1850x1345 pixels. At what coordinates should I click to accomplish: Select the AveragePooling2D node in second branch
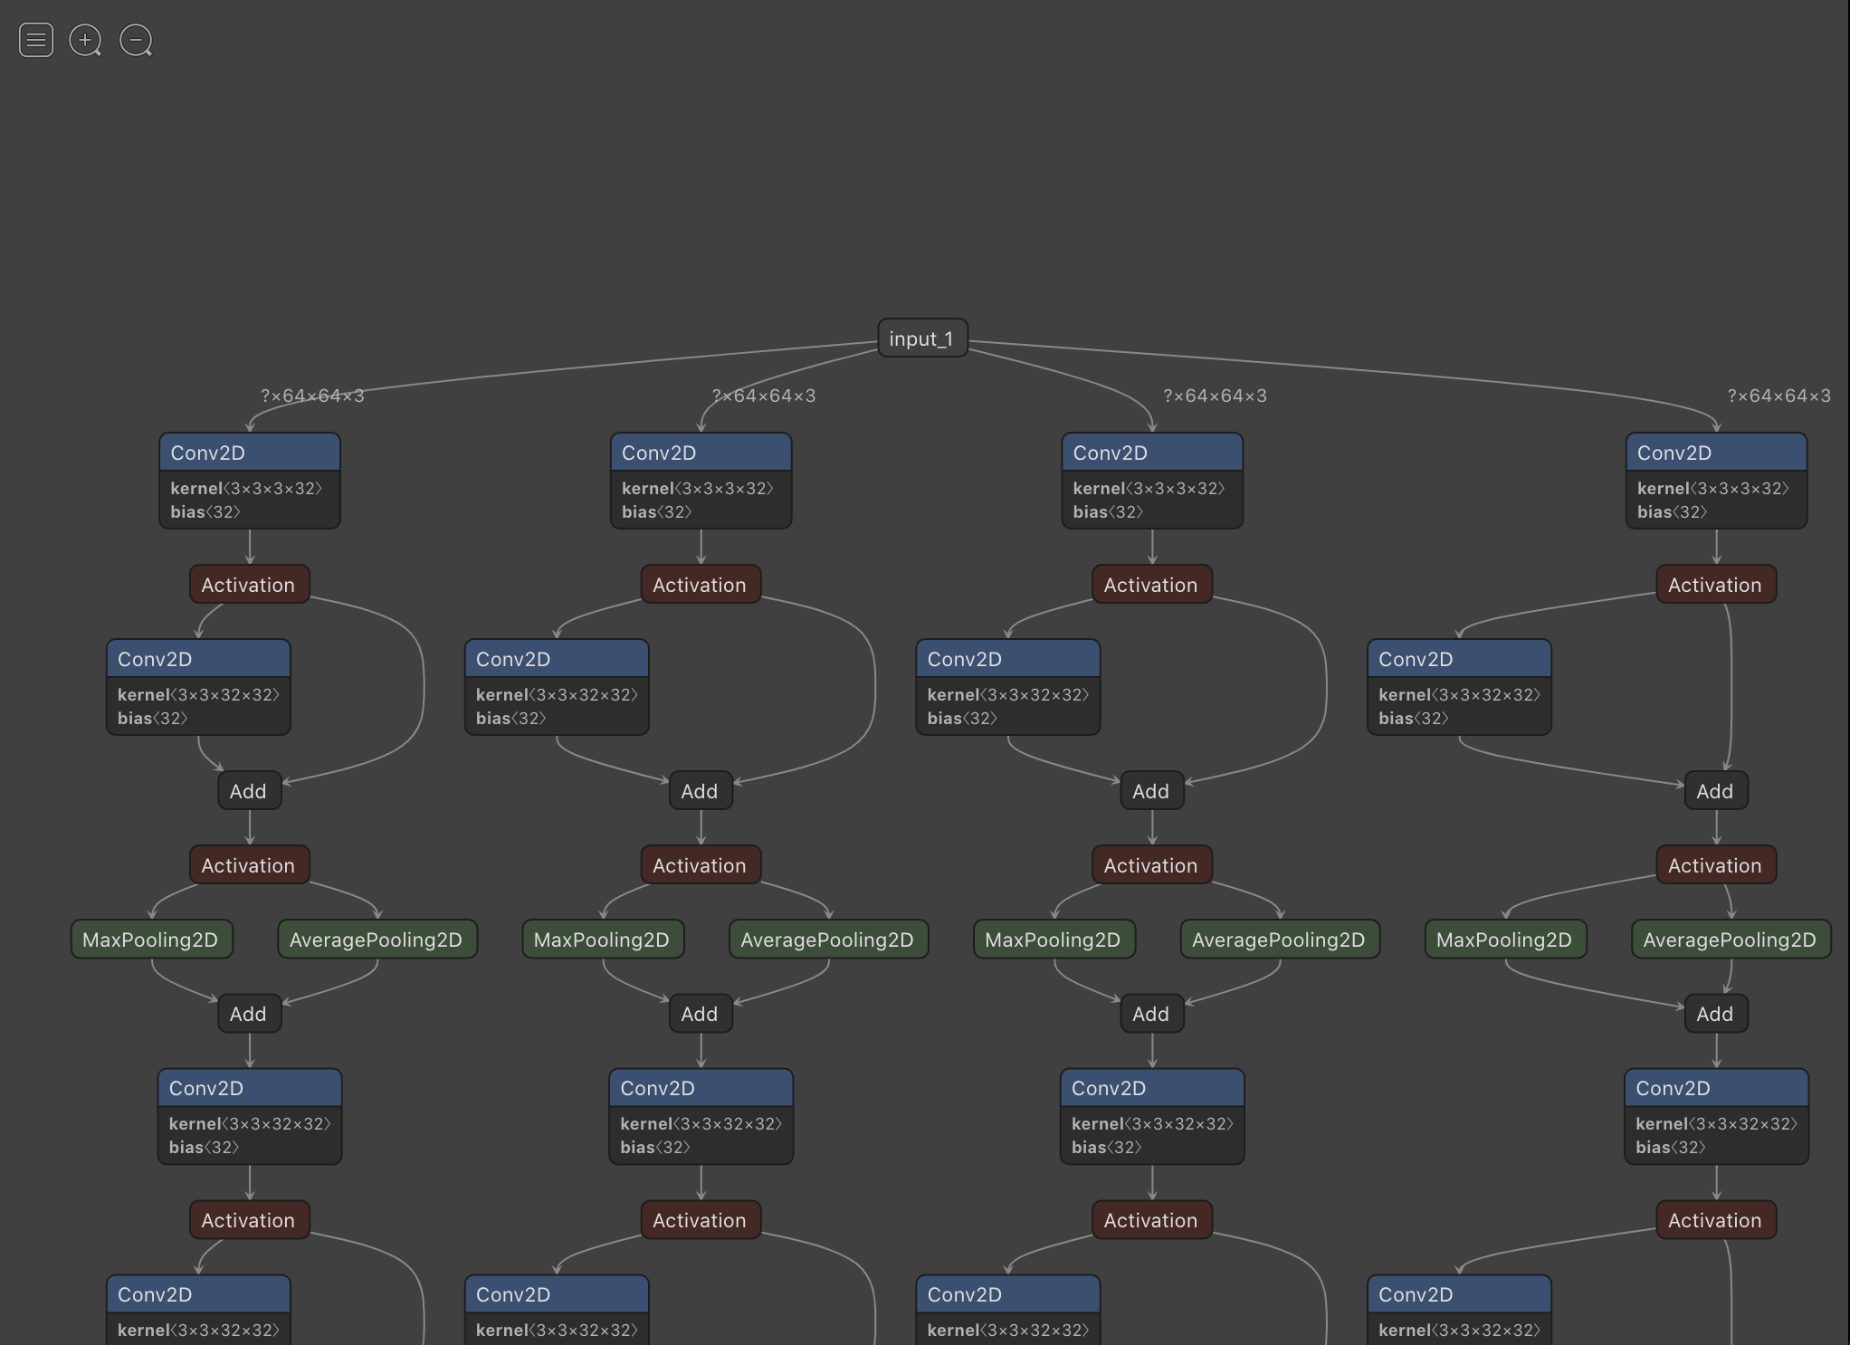coord(827,940)
